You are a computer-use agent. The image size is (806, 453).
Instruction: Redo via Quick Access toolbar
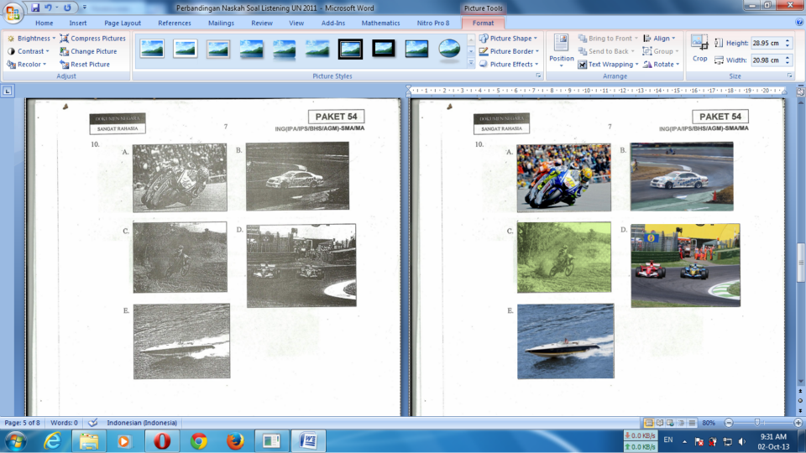(x=67, y=8)
